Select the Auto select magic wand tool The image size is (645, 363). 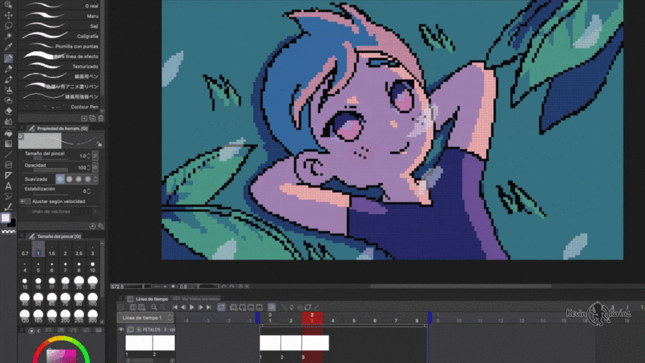tap(8, 36)
